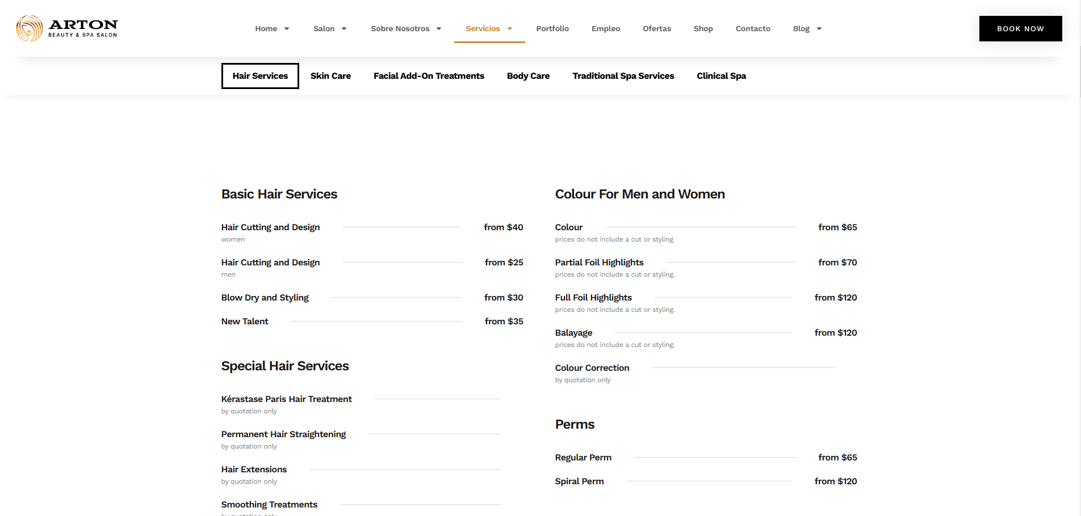The height and width of the screenshot is (516, 1081).
Task: Open the Empleo menu item
Action: [605, 29]
